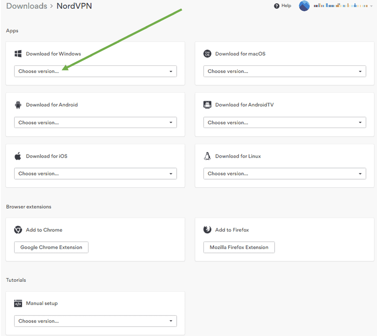Open the Linux version dropdown
The width and height of the screenshot is (377, 336).
click(x=285, y=173)
